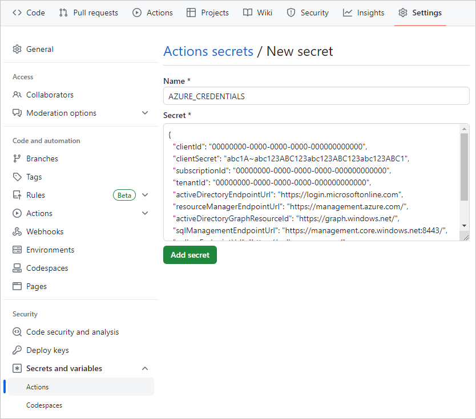Open the Branches icon in sidebar
The width and height of the screenshot is (476, 419).
[17, 158]
